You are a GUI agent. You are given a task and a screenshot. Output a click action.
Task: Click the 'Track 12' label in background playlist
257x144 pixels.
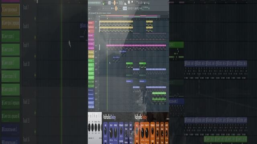(26, 102)
